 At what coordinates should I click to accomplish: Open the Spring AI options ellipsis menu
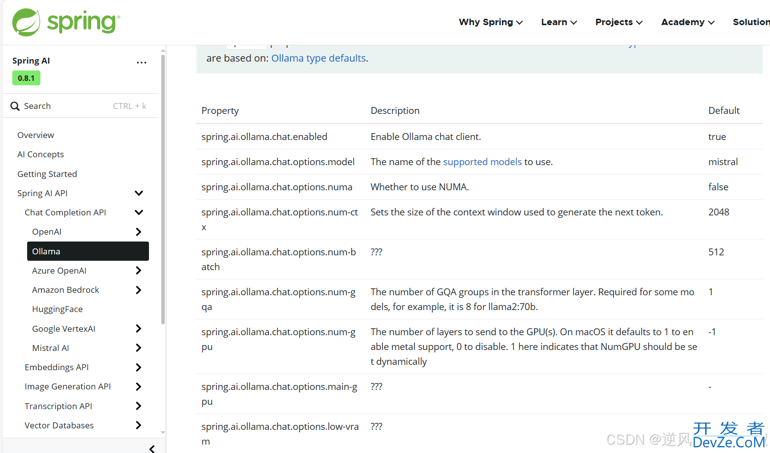[142, 63]
